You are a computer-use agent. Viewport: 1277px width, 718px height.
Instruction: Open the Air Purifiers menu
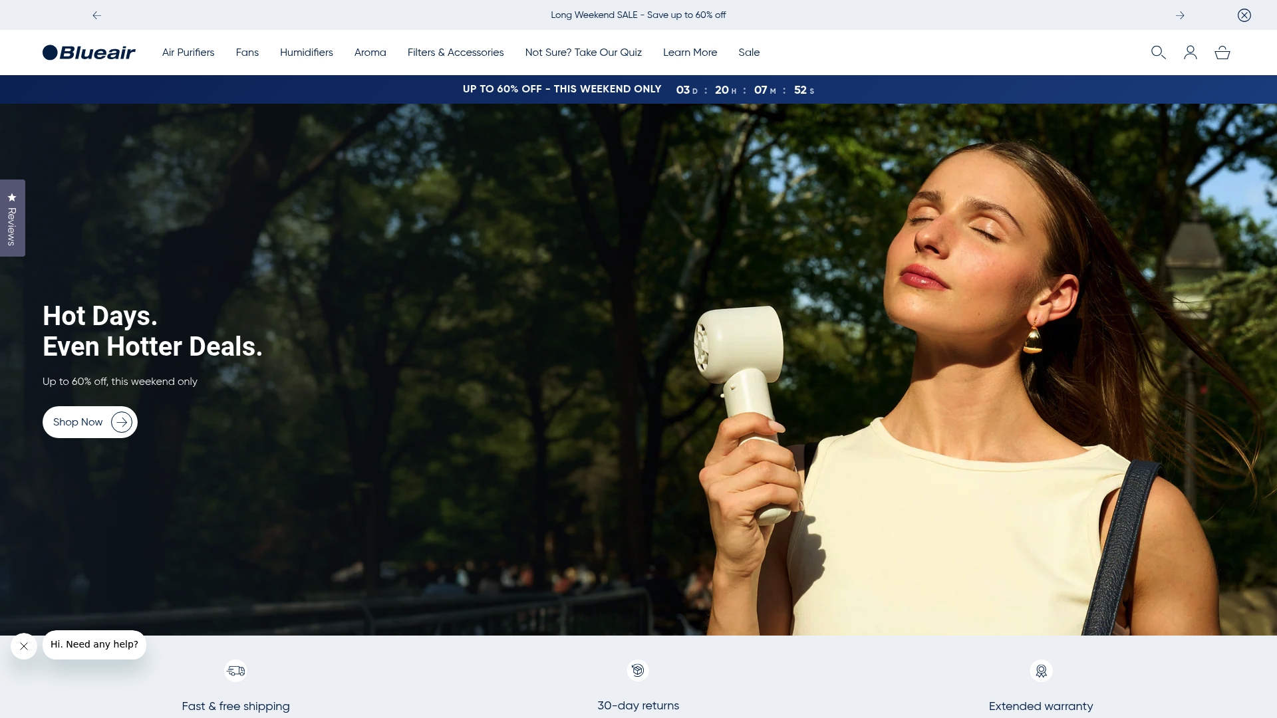(x=188, y=53)
